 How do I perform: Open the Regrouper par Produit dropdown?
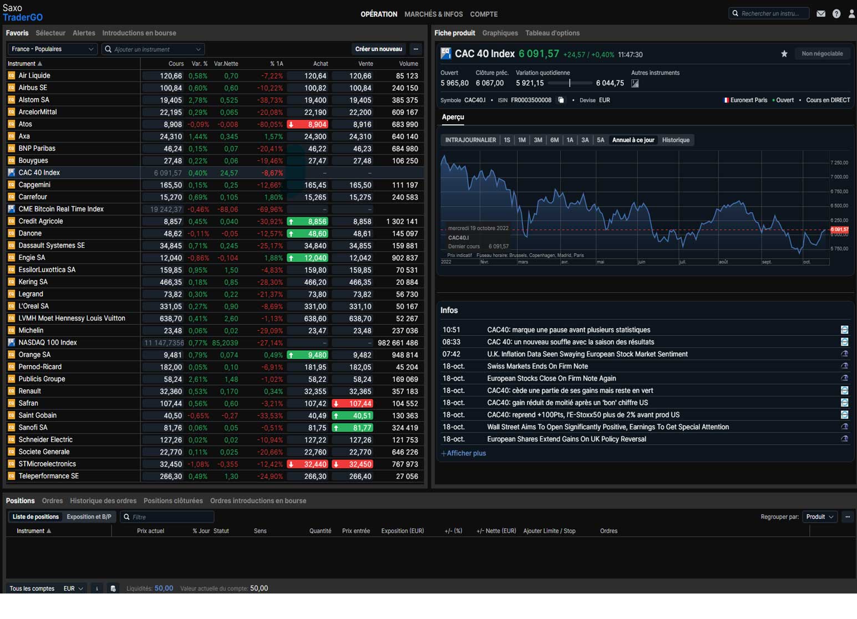click(819, 517)
